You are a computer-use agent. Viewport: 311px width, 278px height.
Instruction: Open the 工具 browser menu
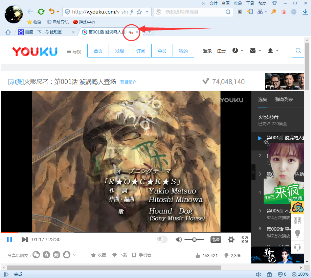(x=250, y=3)
